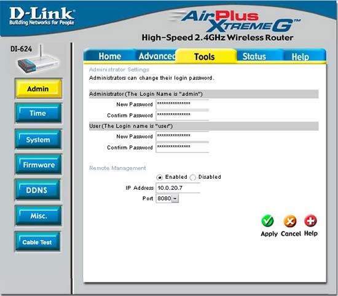Click the Remote Management heading
The height and width of the screenshot is (296, 338).
(117, 168)
